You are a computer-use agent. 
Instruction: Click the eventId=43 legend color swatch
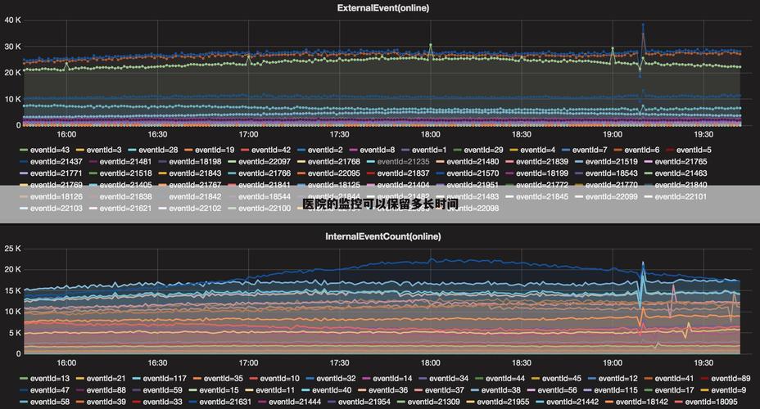click(24, 151)
